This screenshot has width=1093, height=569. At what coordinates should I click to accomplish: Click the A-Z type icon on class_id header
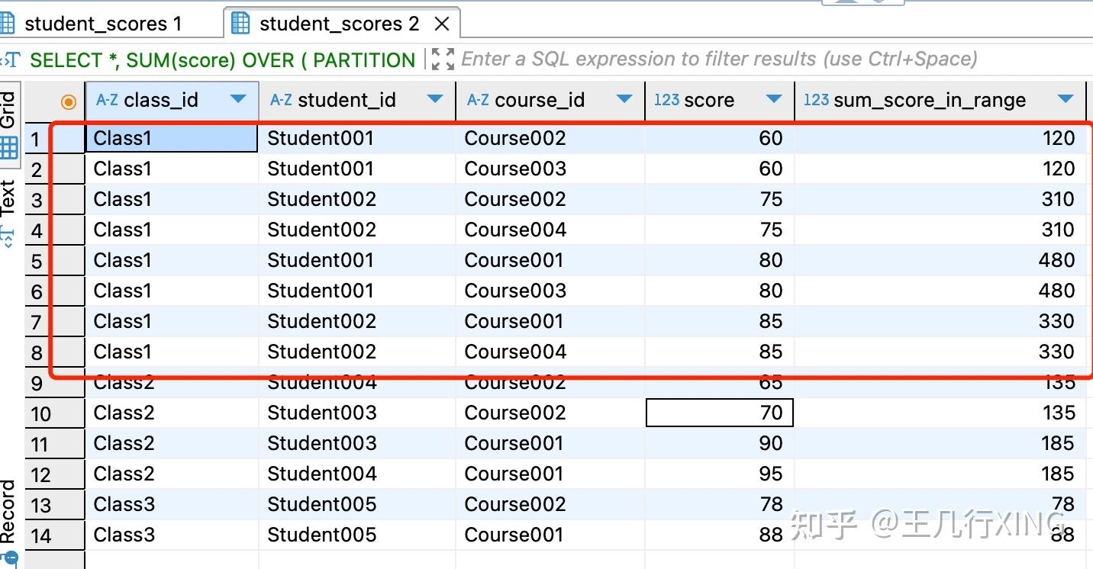[106, 99]
